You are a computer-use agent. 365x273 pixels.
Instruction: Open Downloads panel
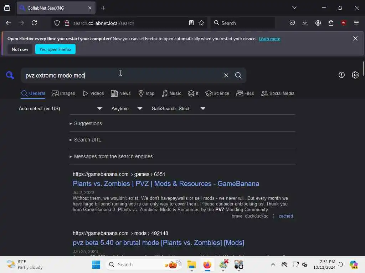305,23
